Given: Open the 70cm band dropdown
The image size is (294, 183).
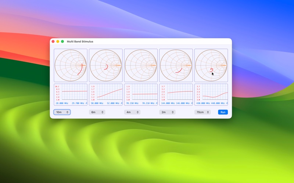Looking at the screenshot, I should [202, 112].
